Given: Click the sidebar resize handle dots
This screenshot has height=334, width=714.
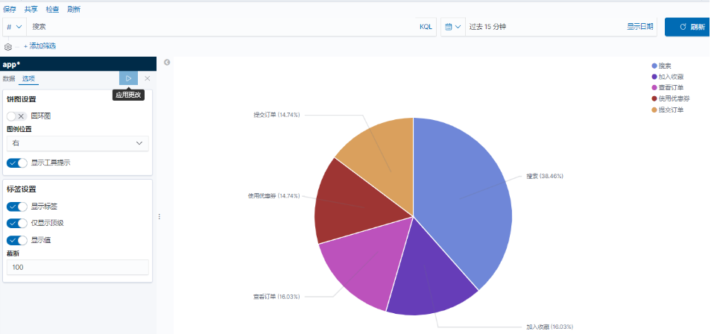Looking at the screenshot, I should (158, 216).
